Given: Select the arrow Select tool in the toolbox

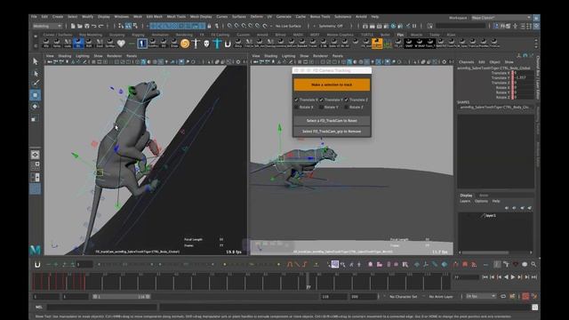Looking at the screenshot, I should click(x=36, y=61).
